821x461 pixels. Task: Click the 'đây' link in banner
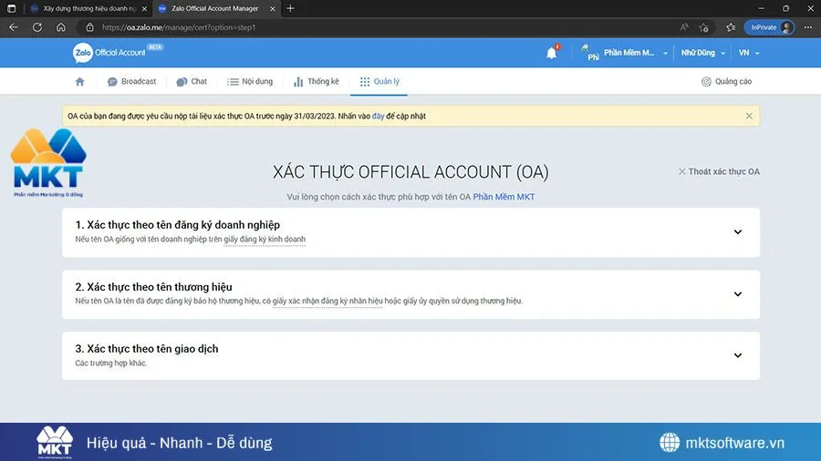point(378,117)
